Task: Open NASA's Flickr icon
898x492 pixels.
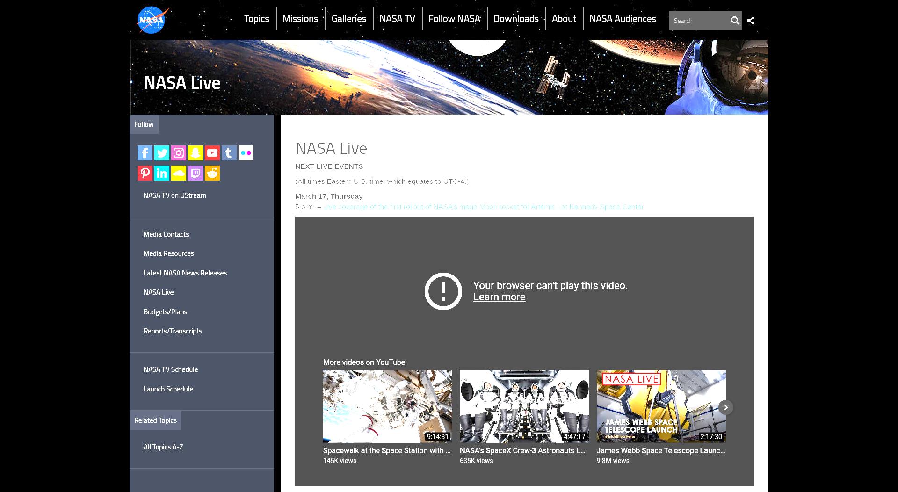Action: tap(246, 153)
